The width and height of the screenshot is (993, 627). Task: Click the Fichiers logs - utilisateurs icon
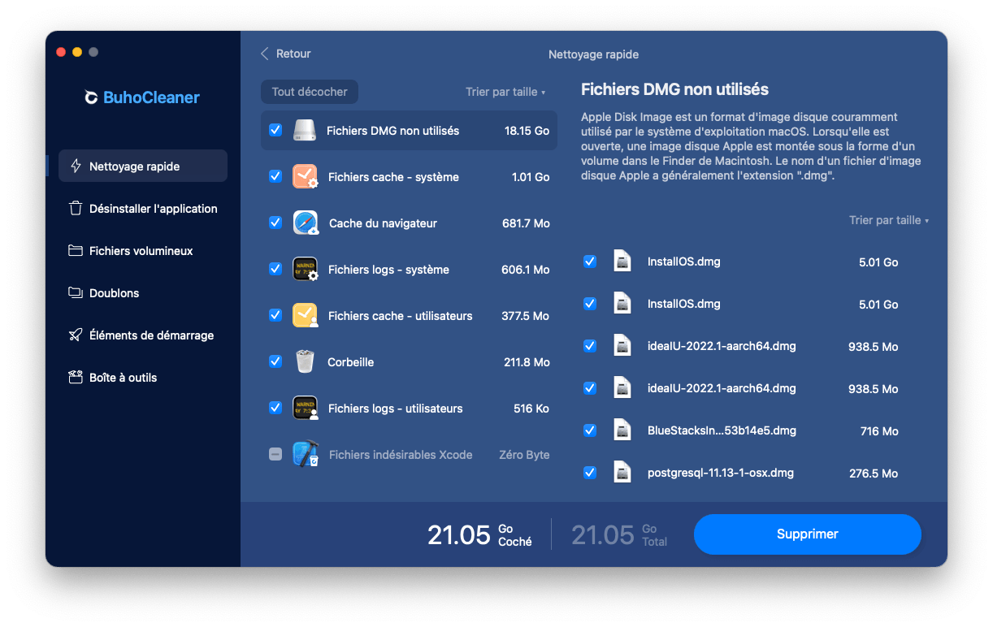point(305,408)
